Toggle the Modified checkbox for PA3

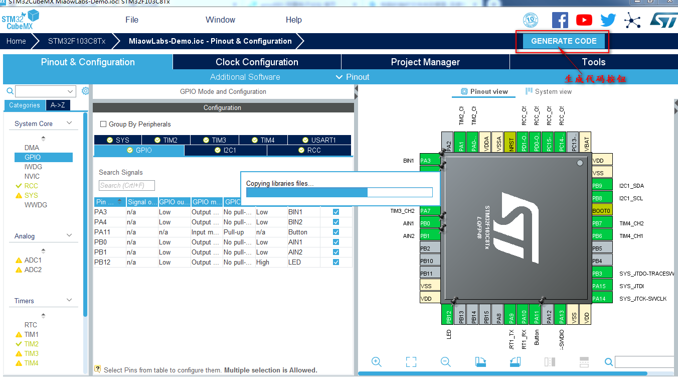[336, 212]
